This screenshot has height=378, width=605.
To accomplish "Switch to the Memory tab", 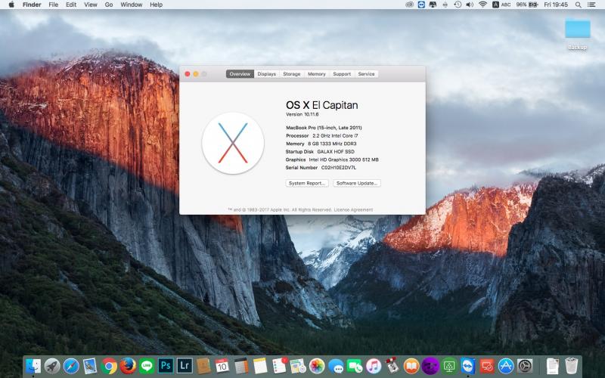I will tap(317, 73).
